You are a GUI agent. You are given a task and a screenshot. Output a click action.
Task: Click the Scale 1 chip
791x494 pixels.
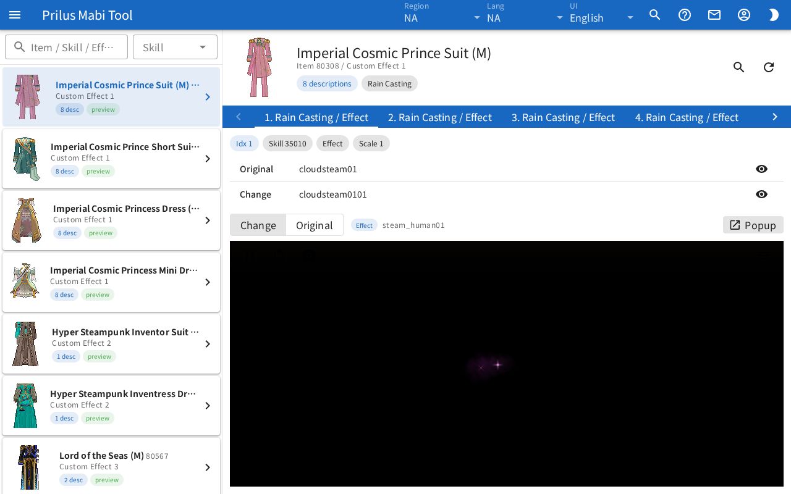(x=371, y=143)
